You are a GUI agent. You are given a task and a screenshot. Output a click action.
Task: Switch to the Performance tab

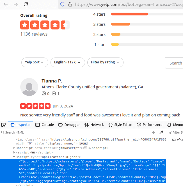coord(149,125)
